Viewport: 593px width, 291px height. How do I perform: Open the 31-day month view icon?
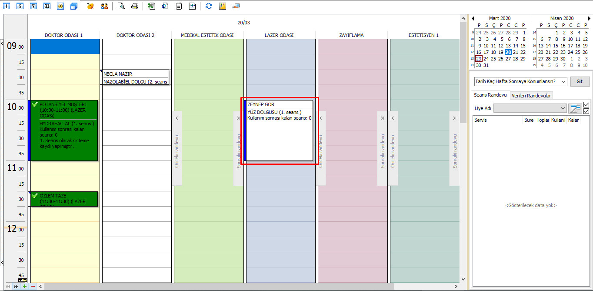tap(47, 6)
